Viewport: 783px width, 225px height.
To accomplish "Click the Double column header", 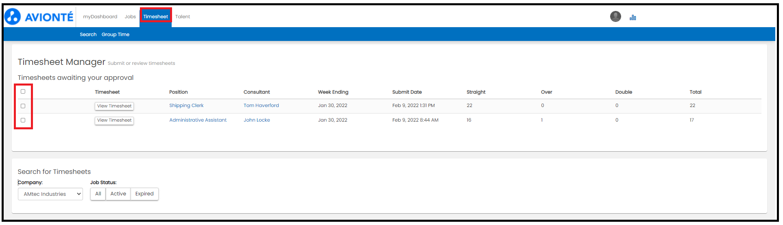I will pyautogui.click(x=624, y=92).
